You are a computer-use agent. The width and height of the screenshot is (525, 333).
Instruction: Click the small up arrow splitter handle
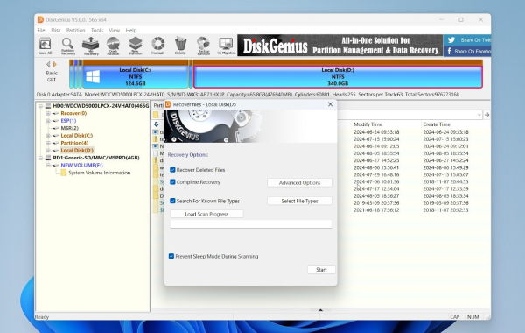(320, 310)
